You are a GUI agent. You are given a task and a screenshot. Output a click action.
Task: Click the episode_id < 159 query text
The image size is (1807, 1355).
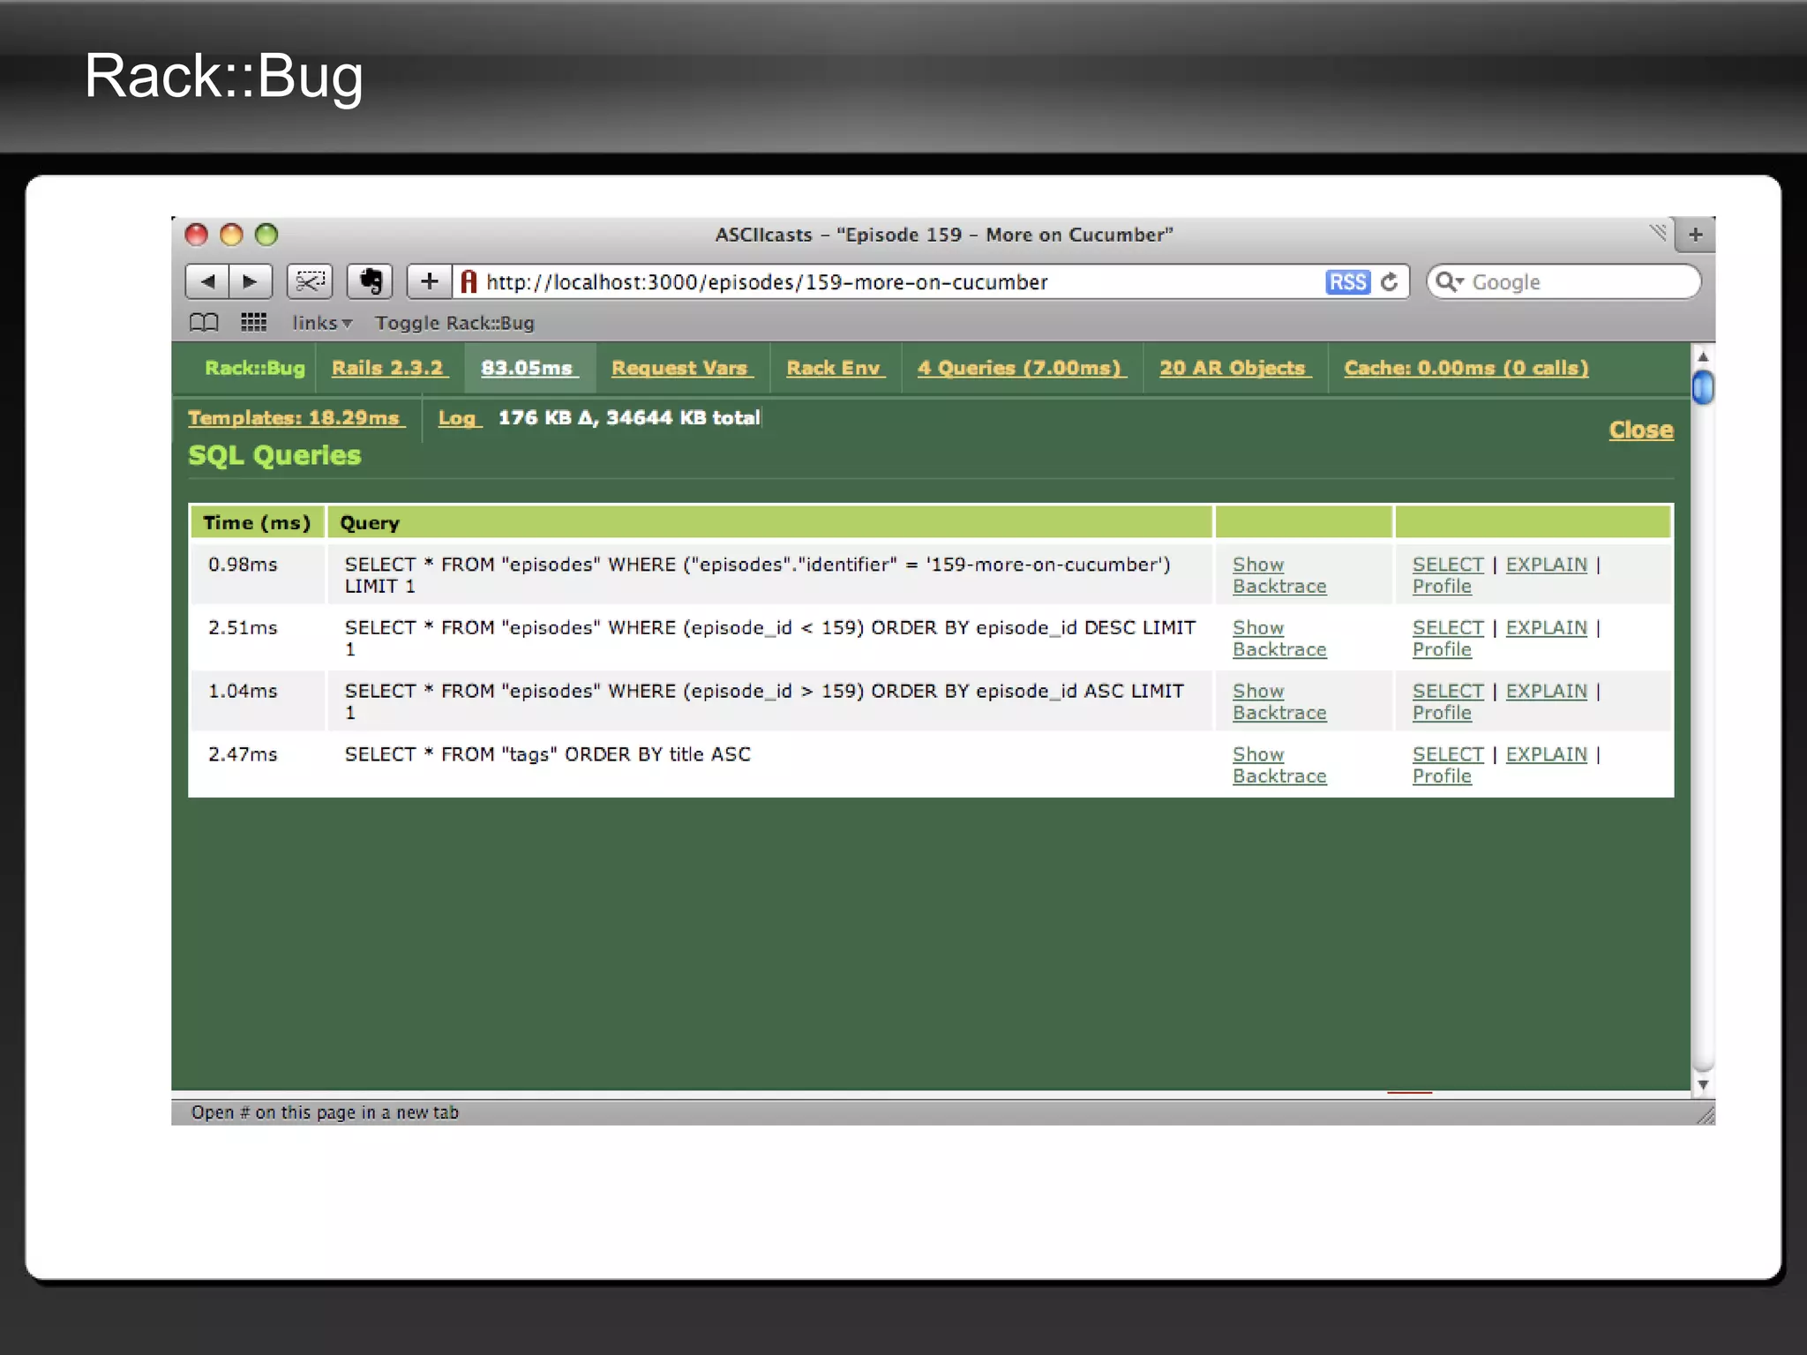tap(769, 639)
